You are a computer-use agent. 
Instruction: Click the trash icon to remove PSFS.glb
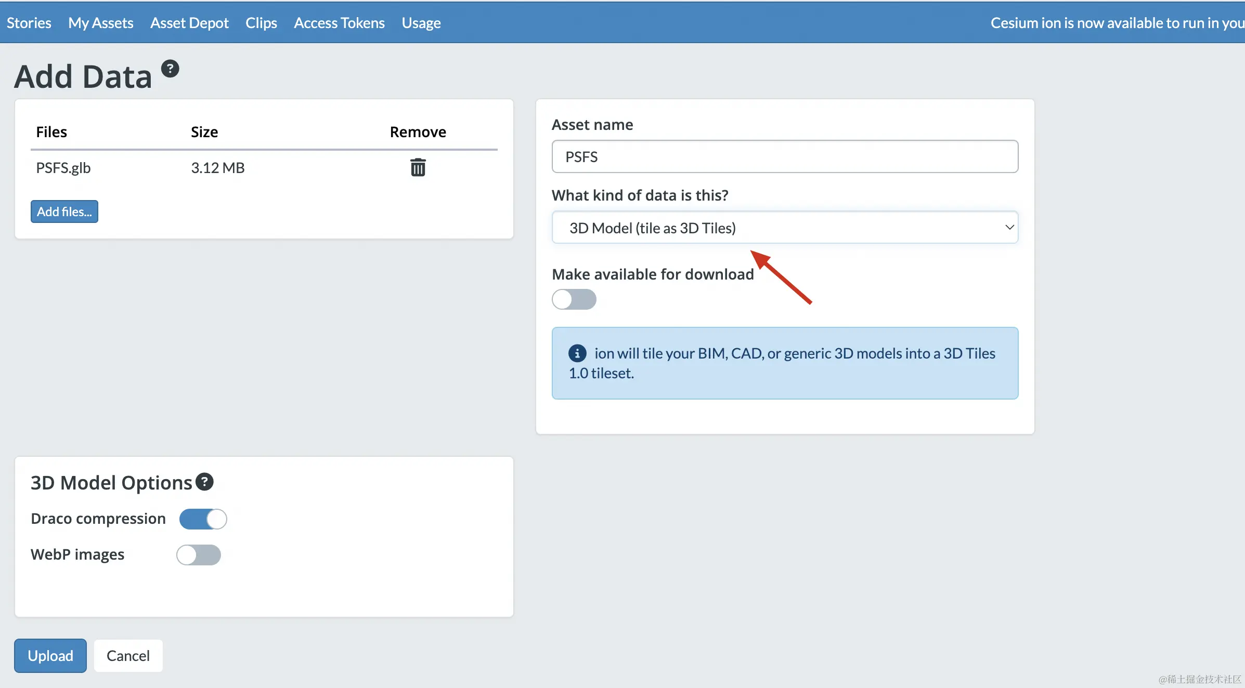(418, 168)
